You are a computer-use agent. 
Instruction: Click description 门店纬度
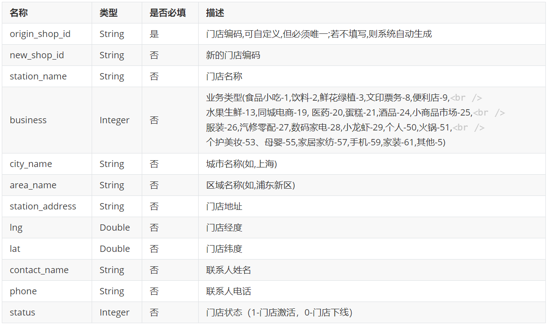tap(224, 249)
